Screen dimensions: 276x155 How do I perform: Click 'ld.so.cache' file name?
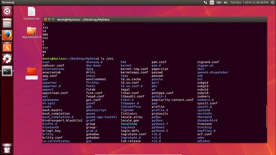pos(131,79)
